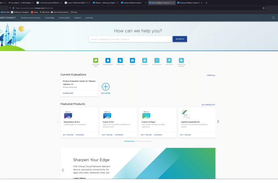Open a new browser tab with plus
The image size is (278, 183).
point(206,3)
